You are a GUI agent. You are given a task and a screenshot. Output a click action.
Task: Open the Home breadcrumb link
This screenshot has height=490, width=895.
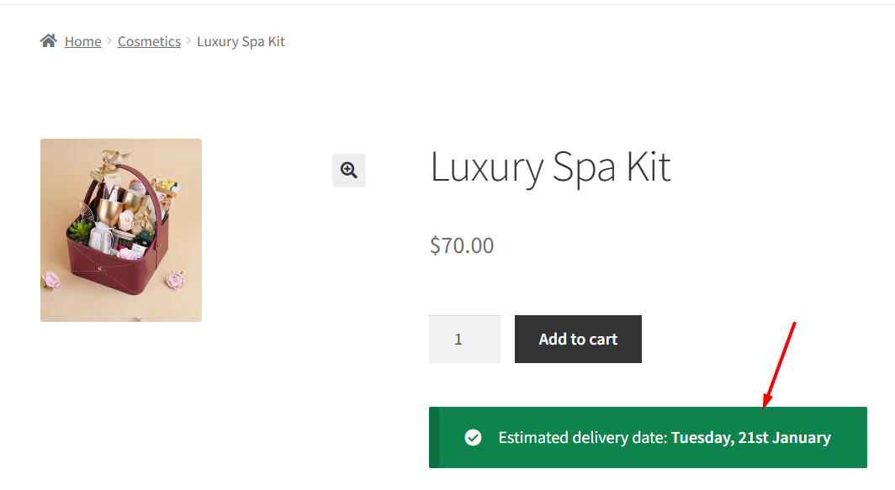pos(82,41)
